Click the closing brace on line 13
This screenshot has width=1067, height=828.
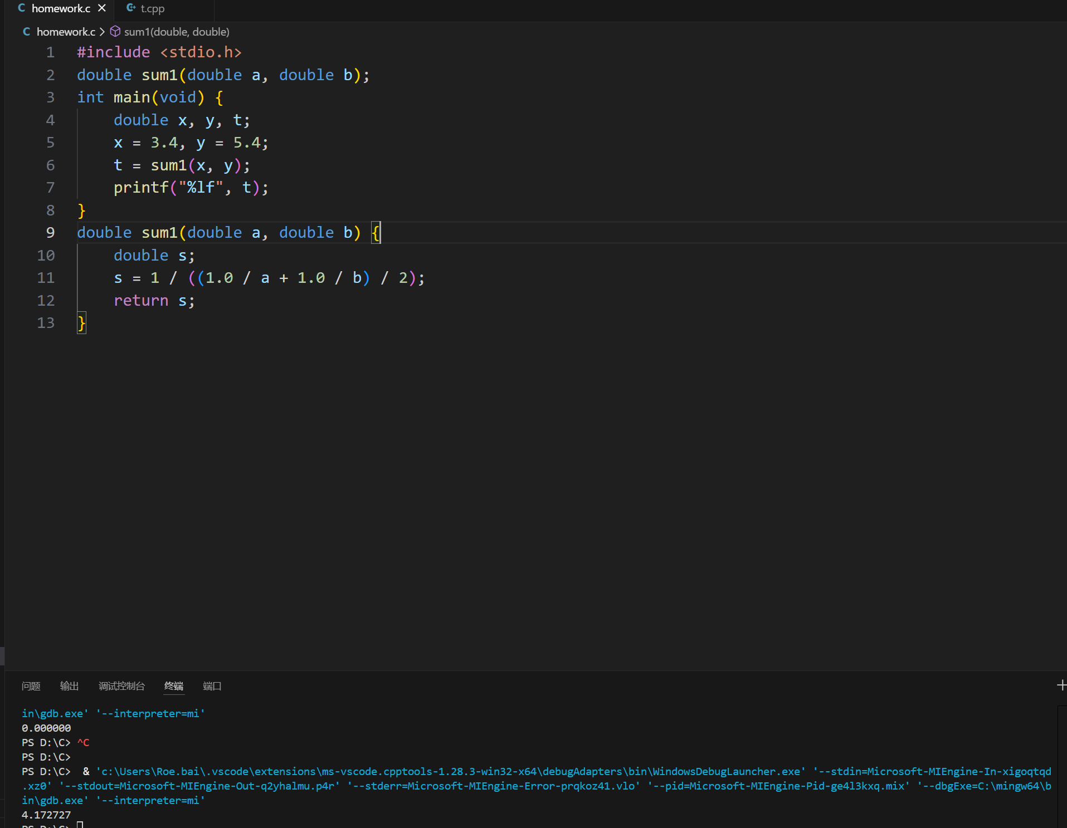click(x=82, y=323)
